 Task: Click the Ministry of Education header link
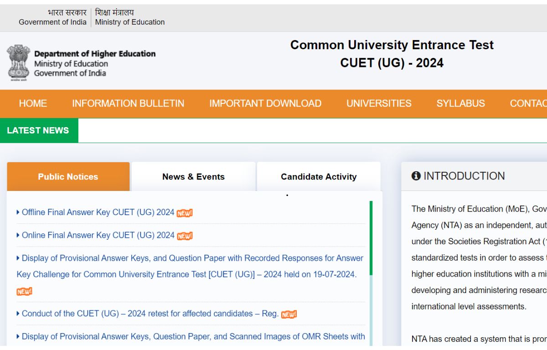[130, 22]
